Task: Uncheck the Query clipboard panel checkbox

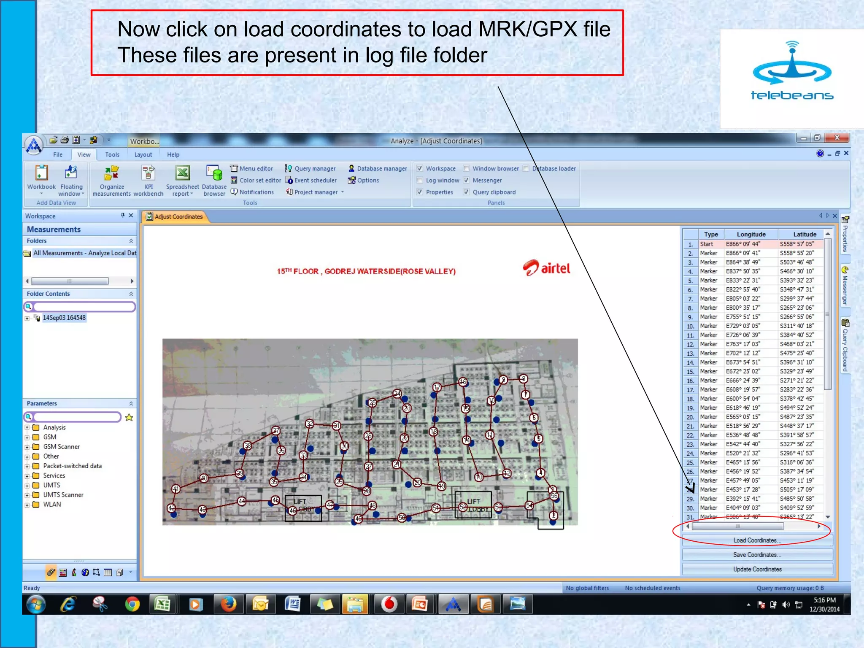Action: click(467, 192)
